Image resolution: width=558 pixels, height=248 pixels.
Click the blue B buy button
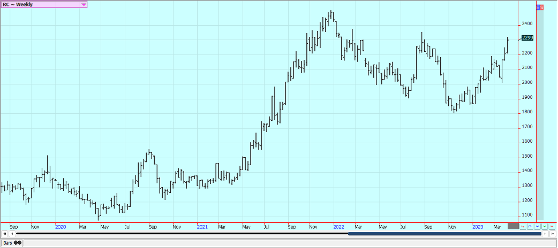point(538,7)
